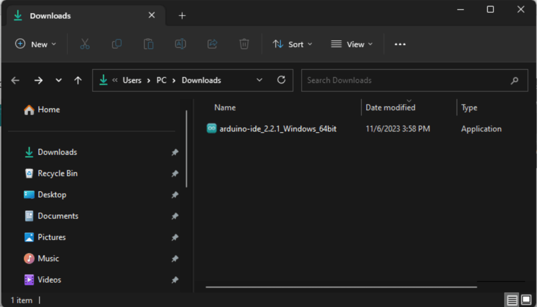Refresh the Downloads folder view

click(x=281, y=80)
